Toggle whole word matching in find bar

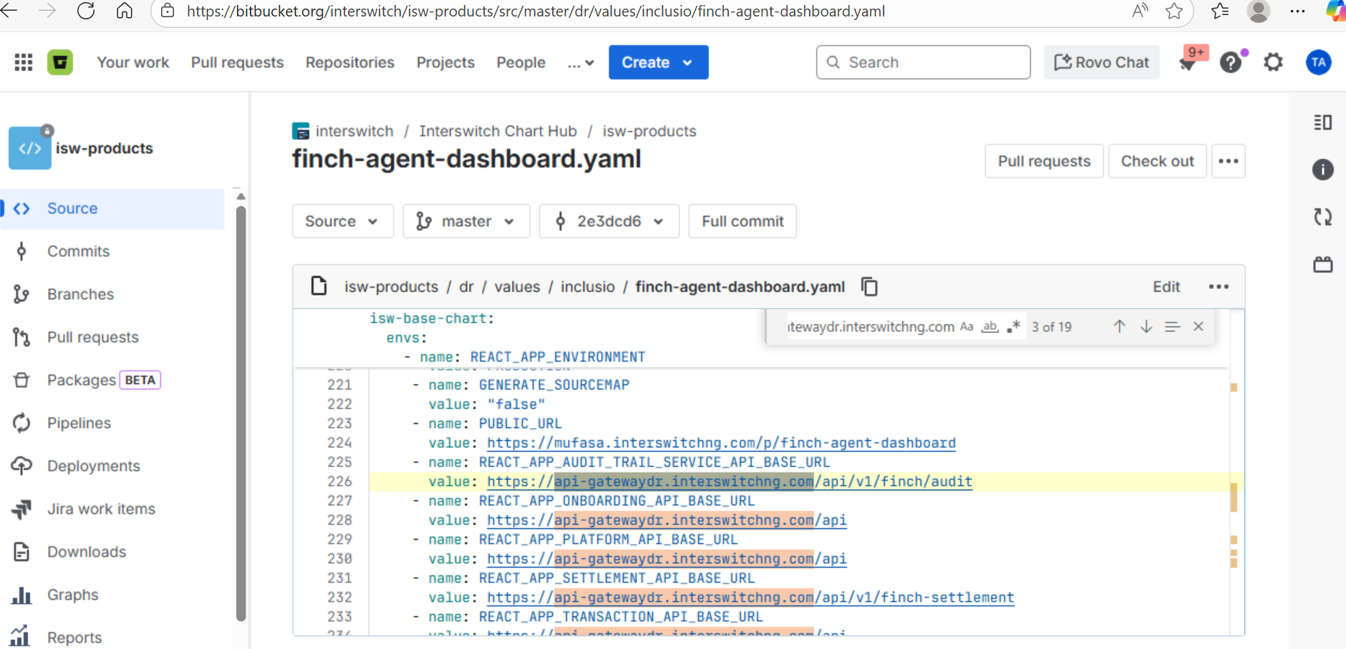(989, 326)
